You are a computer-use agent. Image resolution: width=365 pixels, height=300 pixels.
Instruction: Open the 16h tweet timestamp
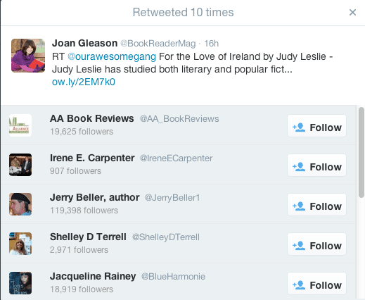pos(212,44)
